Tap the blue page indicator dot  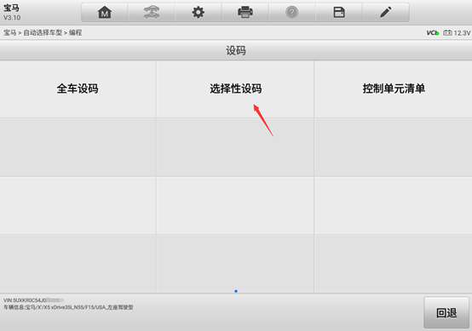coord(236,291)
